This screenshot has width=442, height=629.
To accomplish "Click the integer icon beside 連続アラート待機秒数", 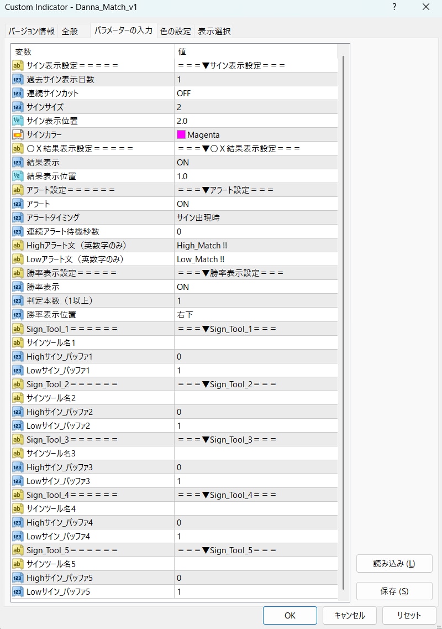I will click(17, 231).
